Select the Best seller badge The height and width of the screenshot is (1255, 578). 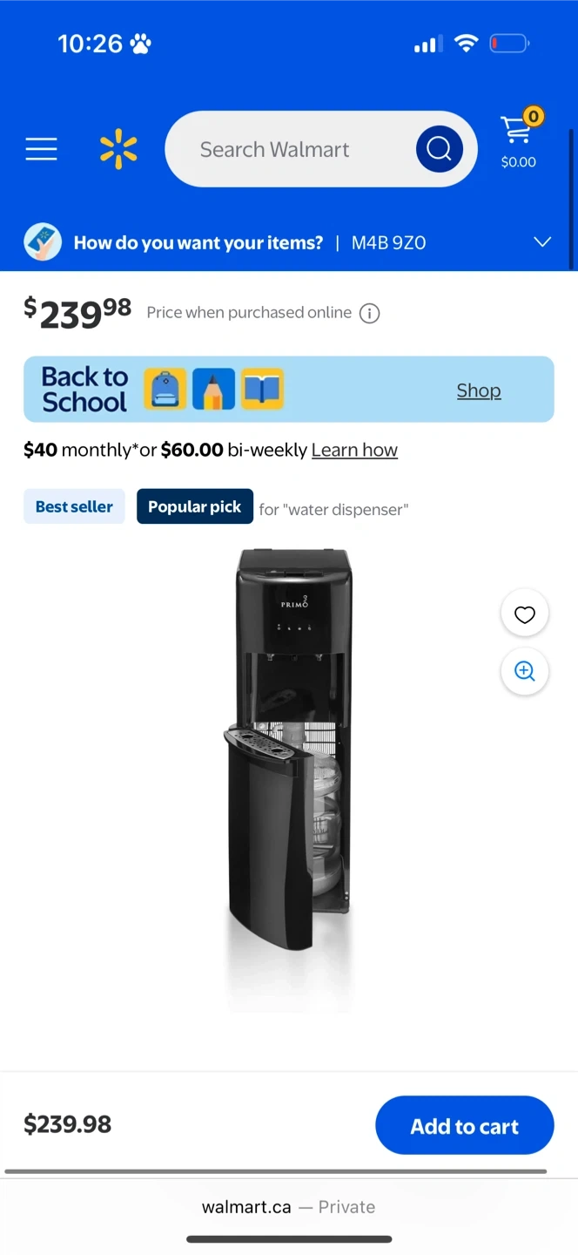[74, 506]
